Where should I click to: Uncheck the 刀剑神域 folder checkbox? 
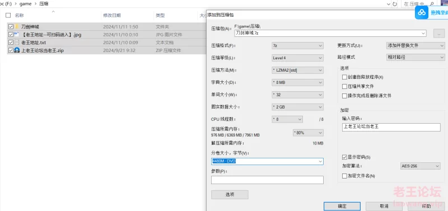click(x=11, y=26)
